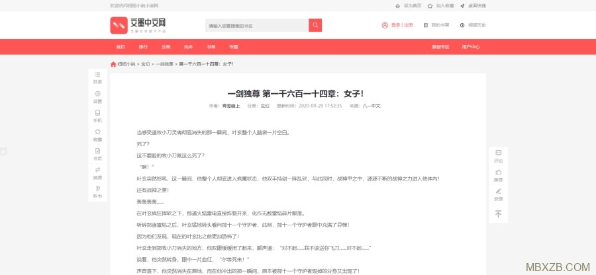Click the author name 青鸾峰上
Image resolution: width=596 pixels, height=275 pixels.
coord(231,106)
